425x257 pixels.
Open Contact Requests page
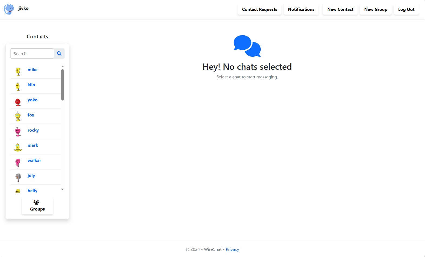pyautogui.click(x=260, y=9)
